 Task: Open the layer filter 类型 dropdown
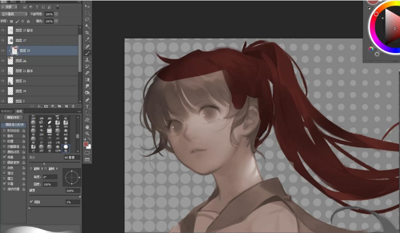[9, 7]
